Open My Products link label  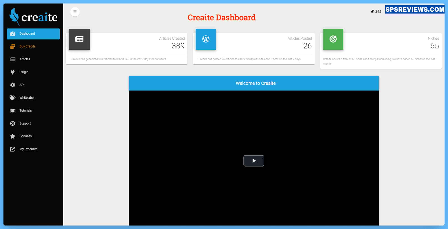(x=28, y=149)
